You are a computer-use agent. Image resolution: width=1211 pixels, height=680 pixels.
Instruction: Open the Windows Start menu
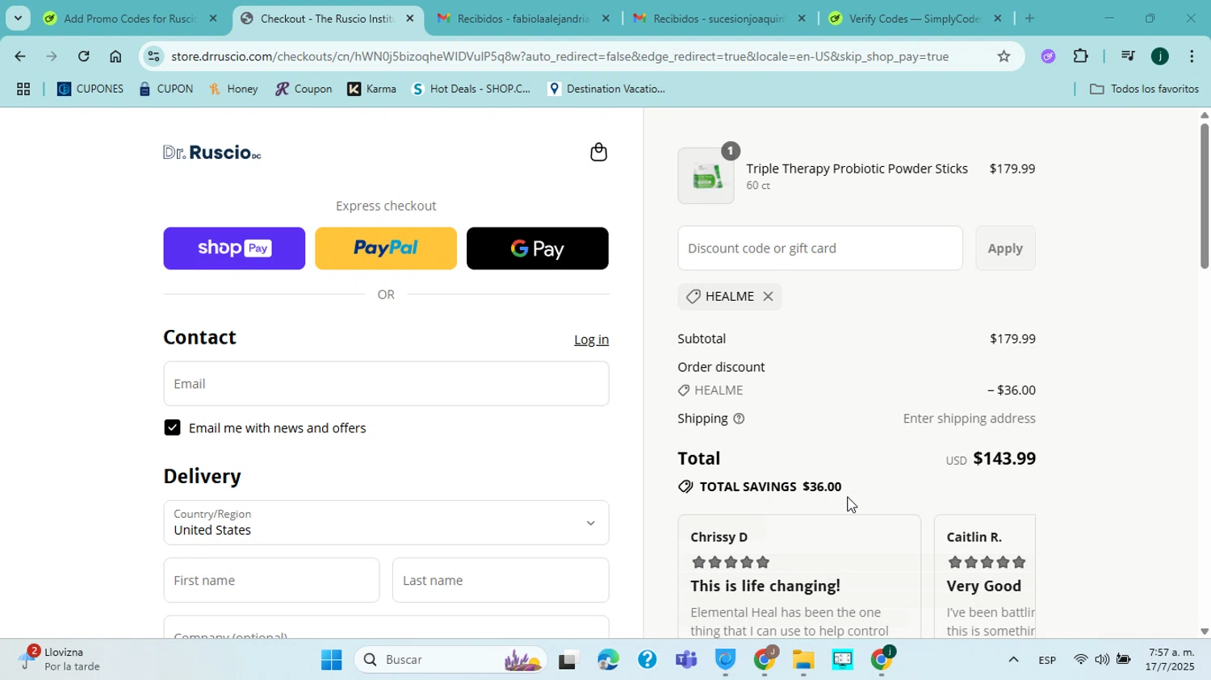pyautogui.click(x=331, y=661)
